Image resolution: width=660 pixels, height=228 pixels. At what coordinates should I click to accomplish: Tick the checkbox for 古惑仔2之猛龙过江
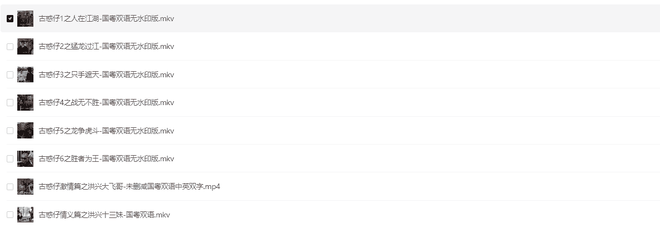10,47
